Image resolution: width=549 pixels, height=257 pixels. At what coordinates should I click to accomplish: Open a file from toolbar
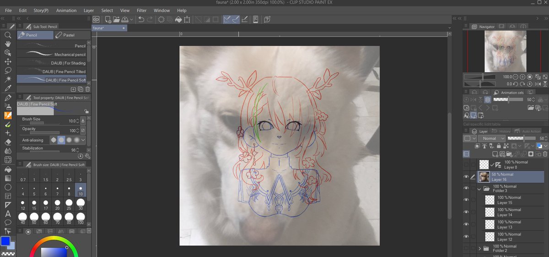tap(116, 19)
